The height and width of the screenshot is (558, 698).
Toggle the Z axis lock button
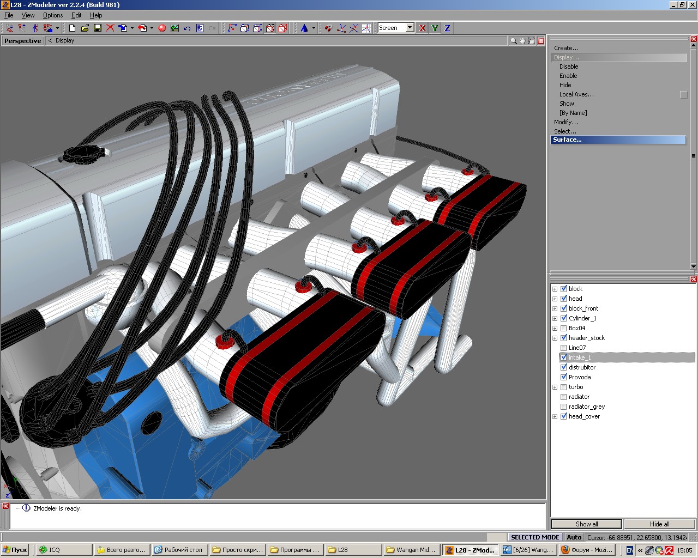447,28
